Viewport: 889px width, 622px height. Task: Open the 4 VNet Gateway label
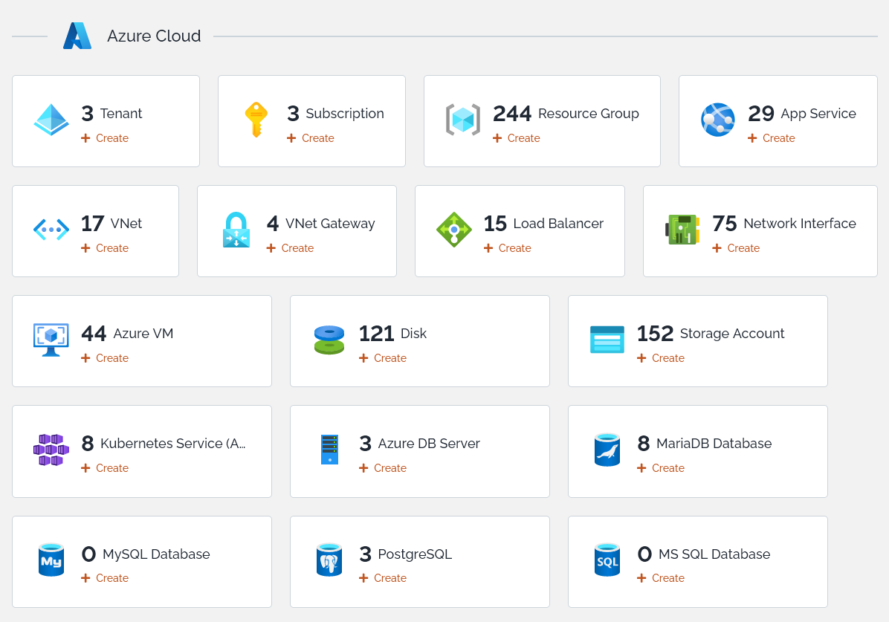(321, 224)
